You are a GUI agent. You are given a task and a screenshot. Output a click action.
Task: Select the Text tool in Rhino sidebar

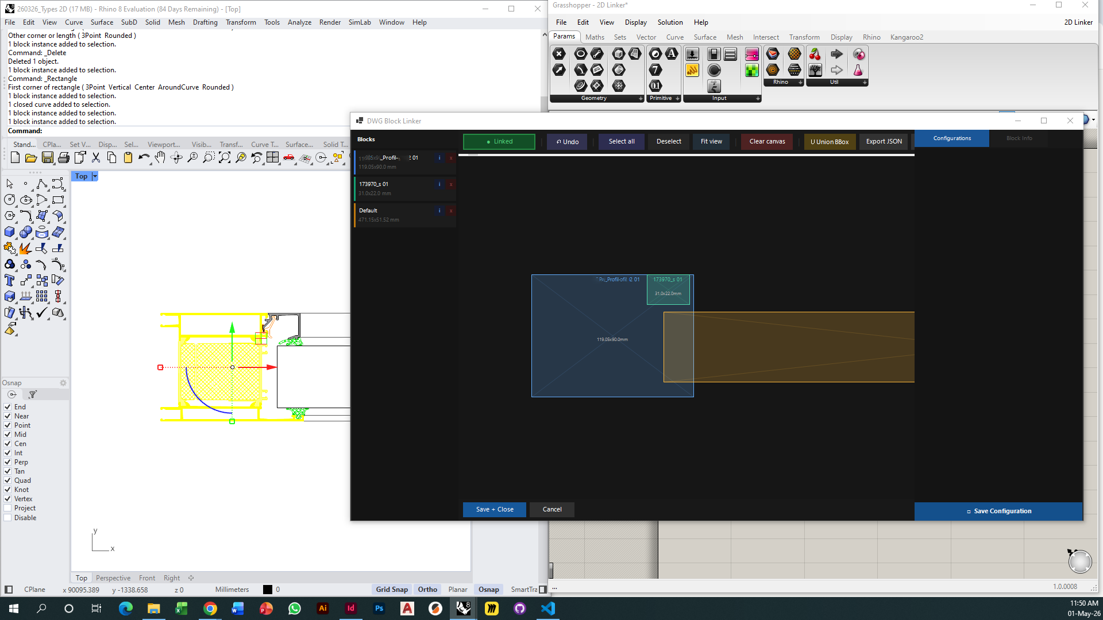pyautogui.click(x=10, y=280)
